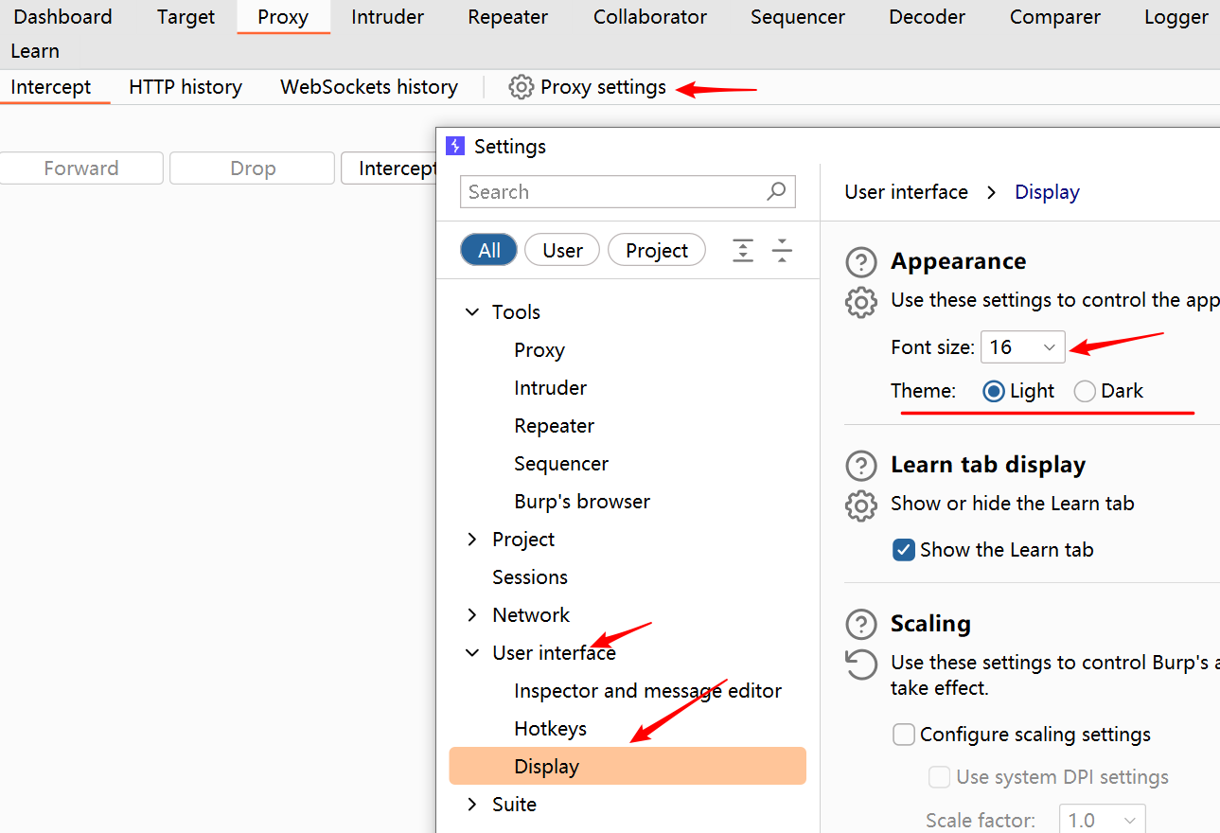Open the Font size dropdown
Viewport: 1220px width, 833px height.
click(1023, 347)
